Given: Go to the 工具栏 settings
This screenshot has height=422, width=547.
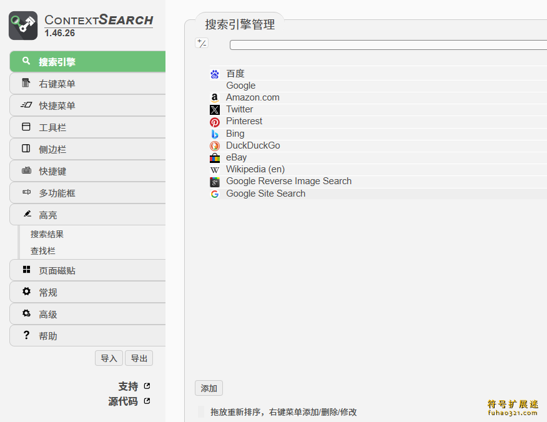Looking at the screenshot, I should [87, 127].
